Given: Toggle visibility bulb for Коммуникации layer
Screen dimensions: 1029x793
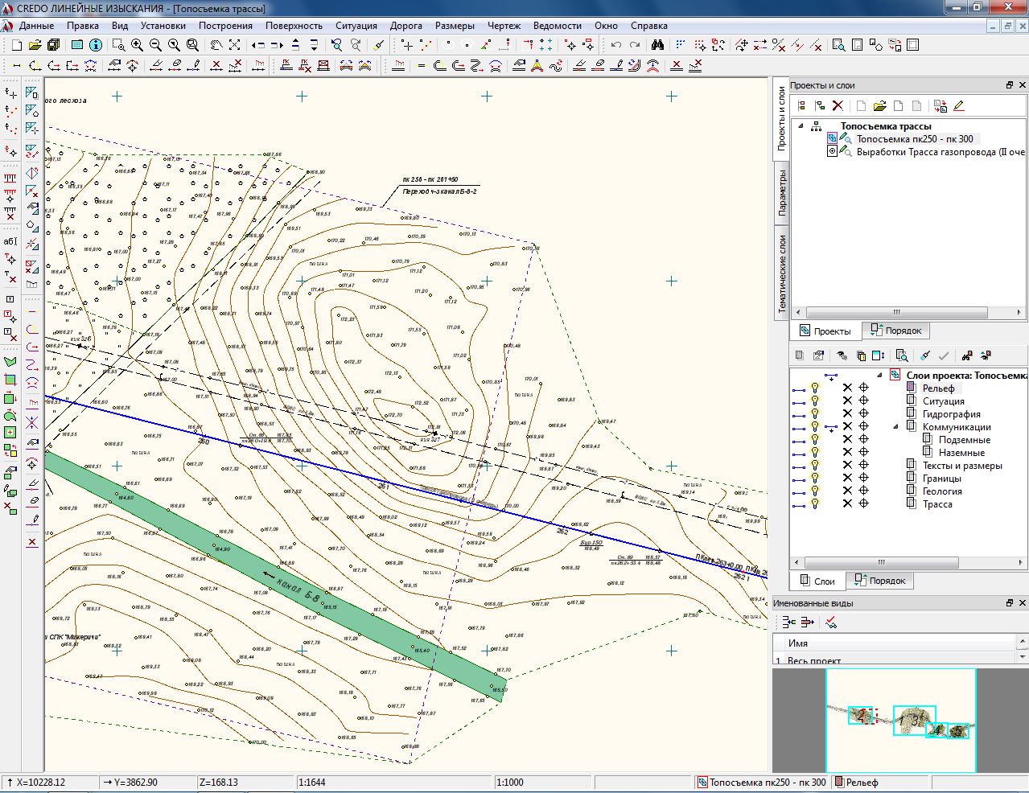Looking at the screenshot, I should click(815, 426).
